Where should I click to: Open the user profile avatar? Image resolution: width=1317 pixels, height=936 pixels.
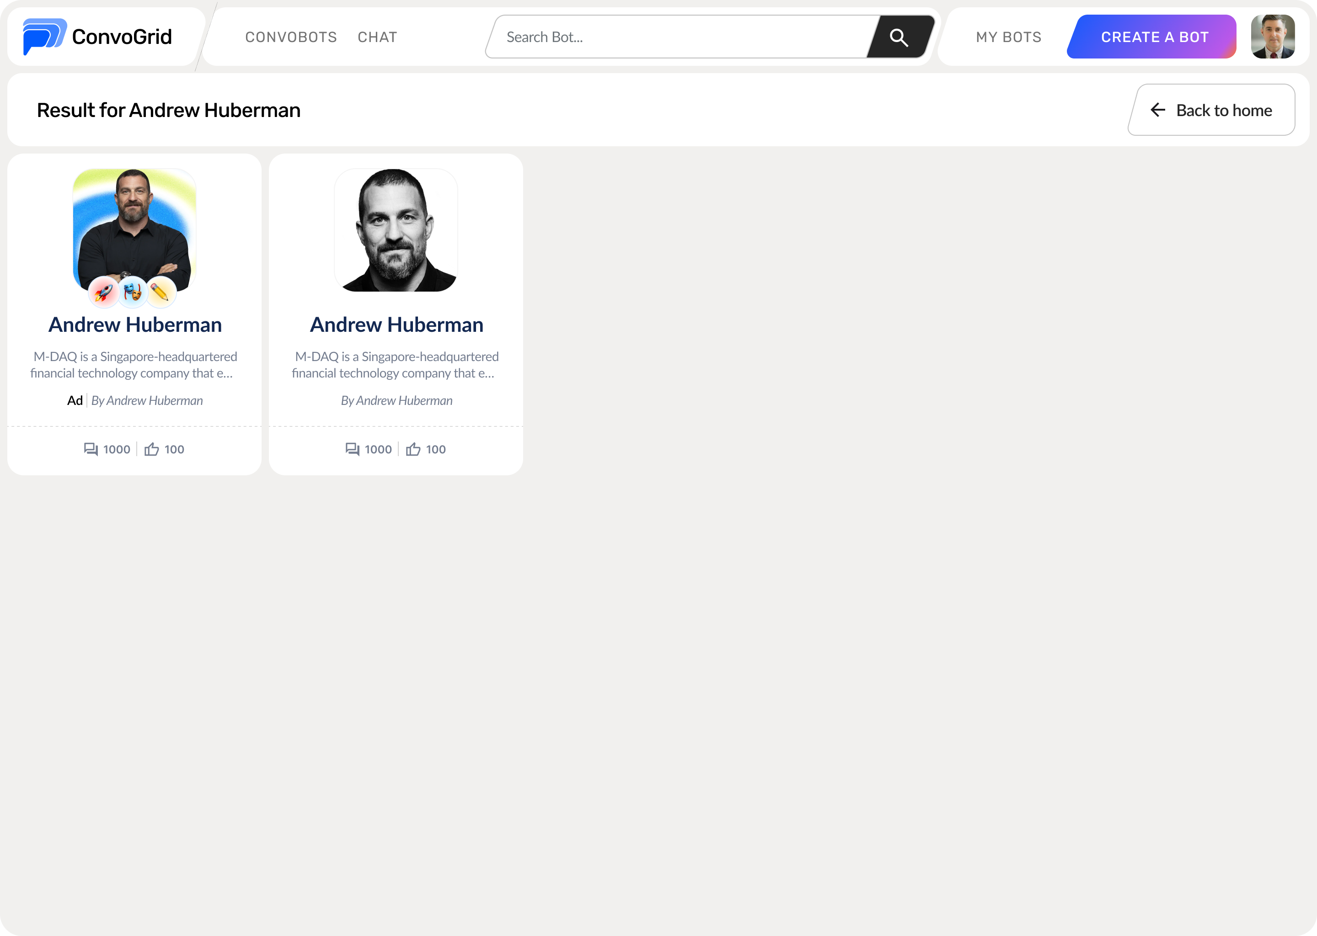tap(1273, 37)
